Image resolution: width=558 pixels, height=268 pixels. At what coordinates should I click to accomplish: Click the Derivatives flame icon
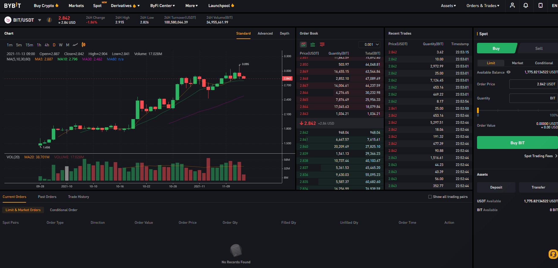134,6
